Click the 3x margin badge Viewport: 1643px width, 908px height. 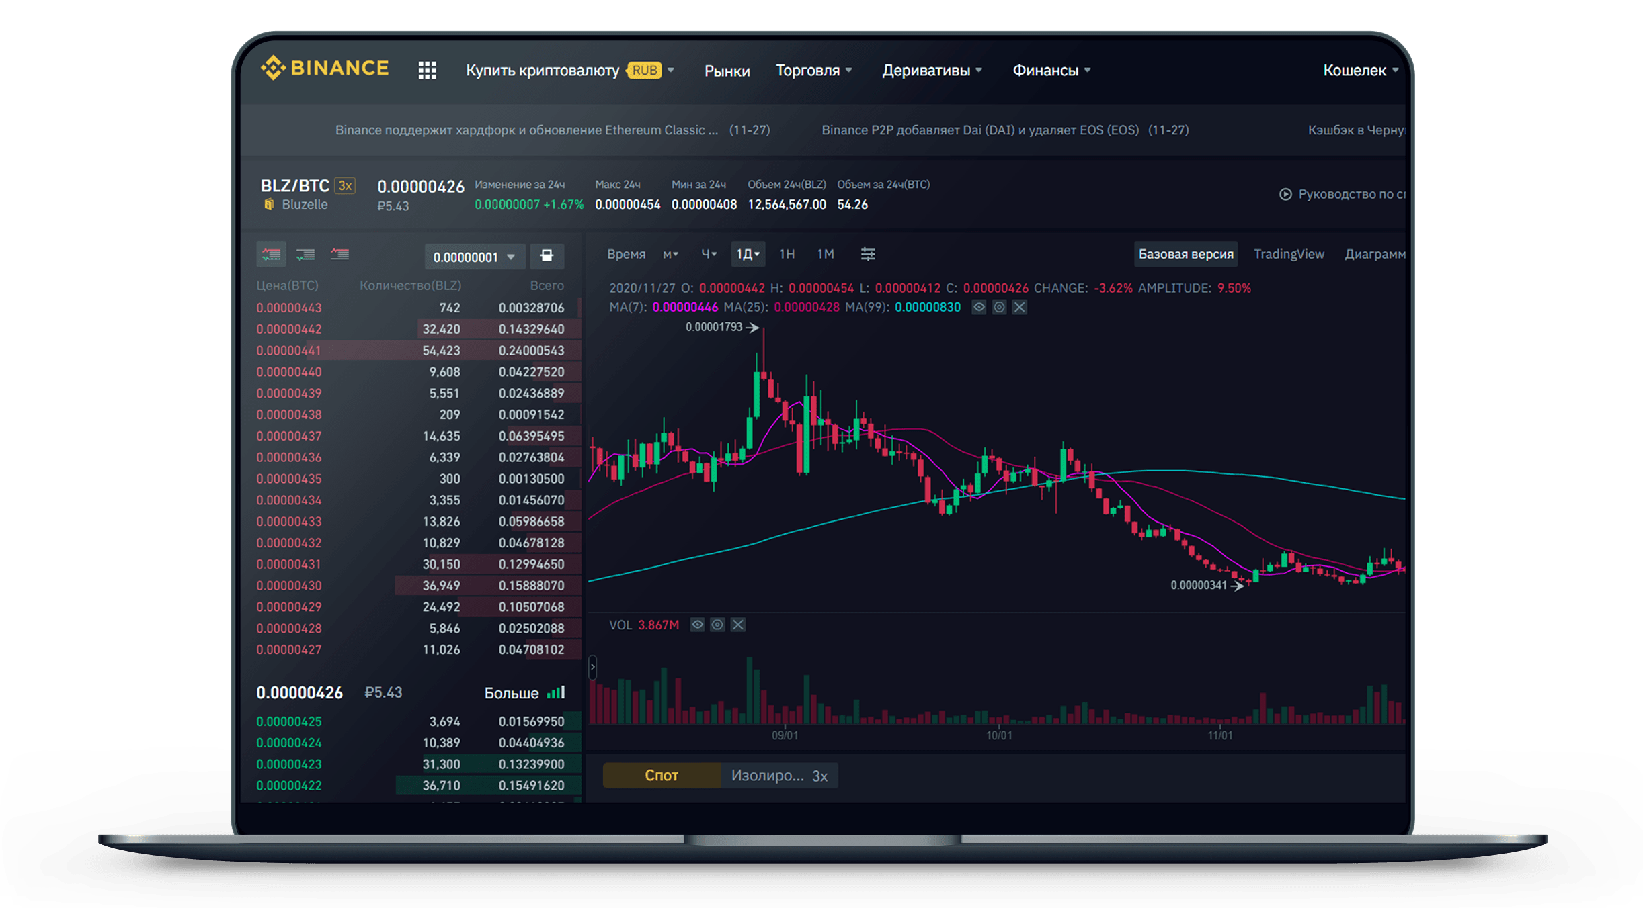[345, 185]
